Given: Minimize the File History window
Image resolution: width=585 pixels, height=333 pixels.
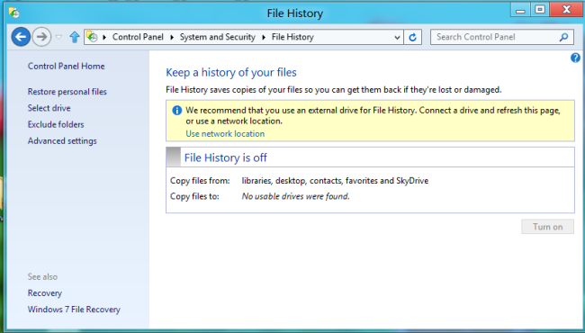Looking at the screenshot, I should click(x=520, y=10).
